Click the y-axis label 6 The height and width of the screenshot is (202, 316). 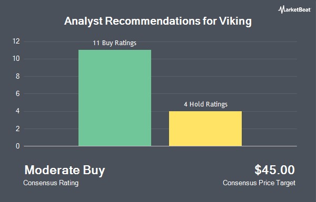point(18,93)
